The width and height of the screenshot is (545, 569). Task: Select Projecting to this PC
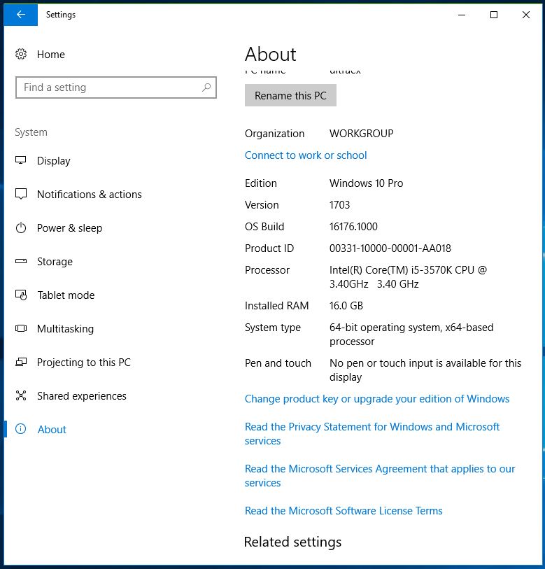[84, 363]
